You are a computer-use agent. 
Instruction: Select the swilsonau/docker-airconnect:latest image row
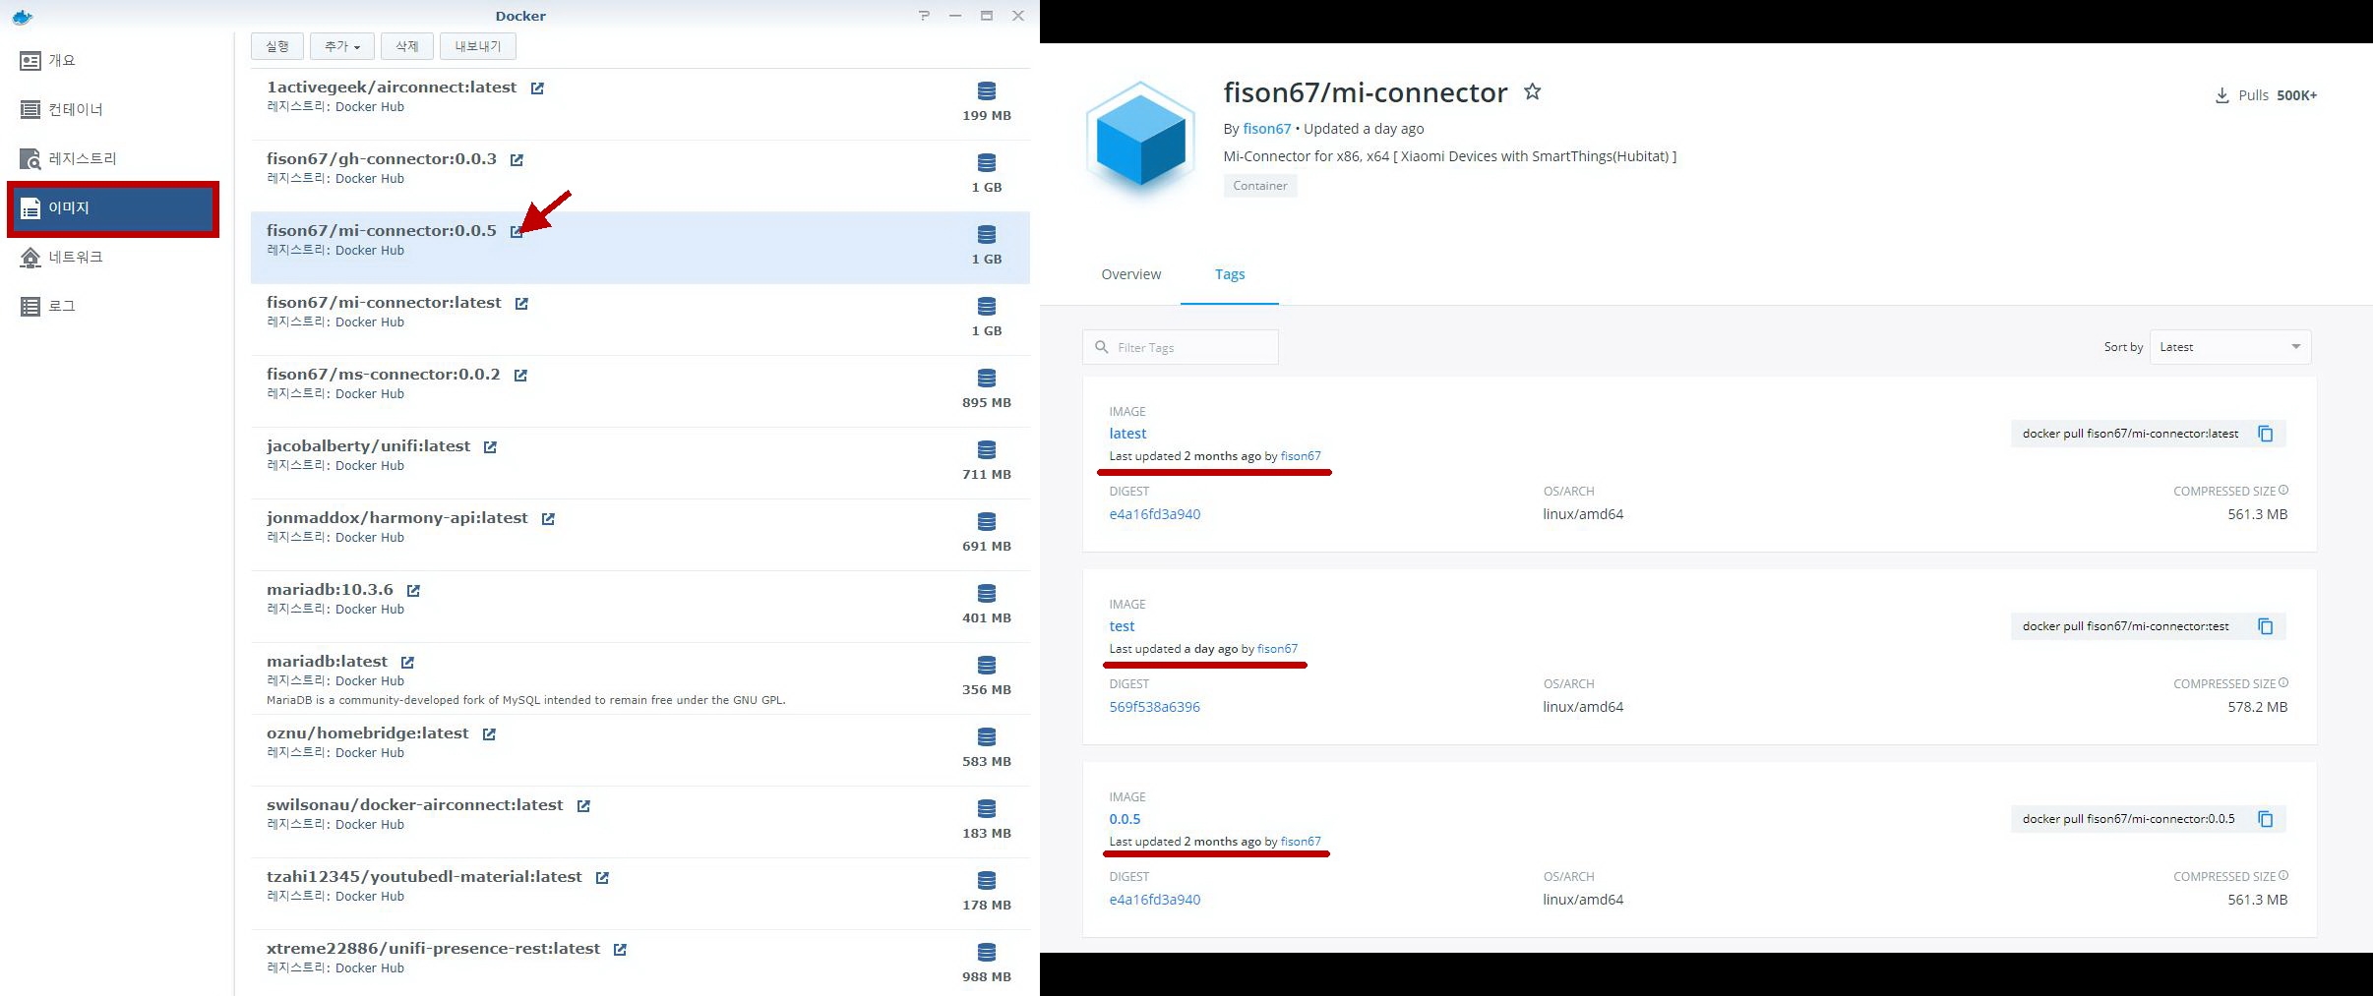coord(640,822)
